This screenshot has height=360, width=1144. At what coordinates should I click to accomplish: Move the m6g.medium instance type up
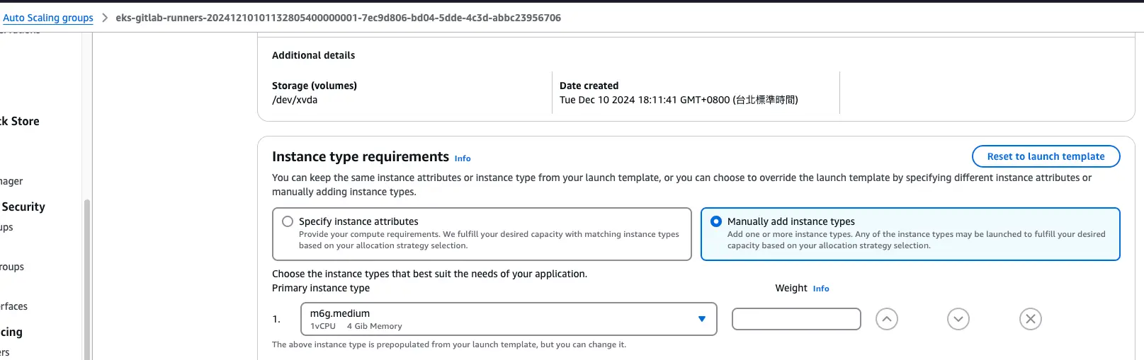(886, 319)
